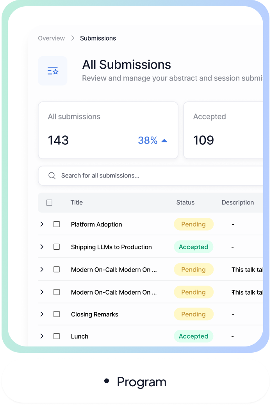This screenshot has width=271, height=405.
Task: Click the Description column header
Action: pyautogui.click(x=238, y=202)
